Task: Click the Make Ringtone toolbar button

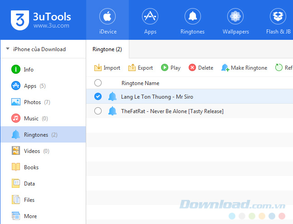Action: [x=244, y=68]
